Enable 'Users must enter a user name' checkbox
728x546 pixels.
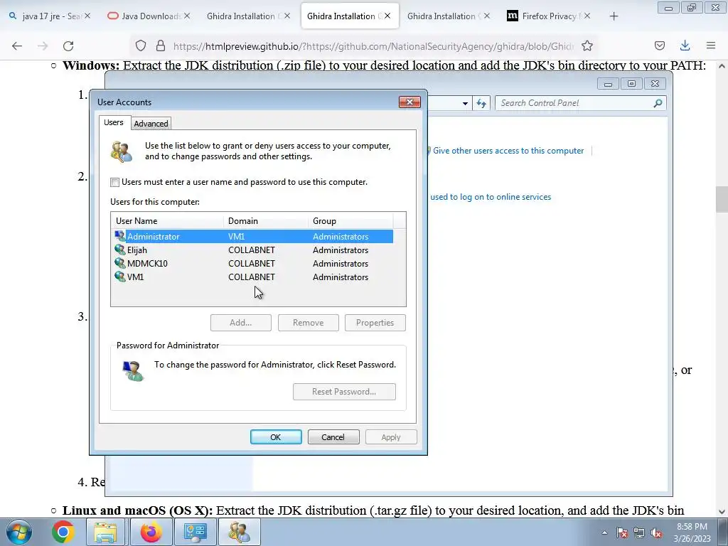[114, 183]
